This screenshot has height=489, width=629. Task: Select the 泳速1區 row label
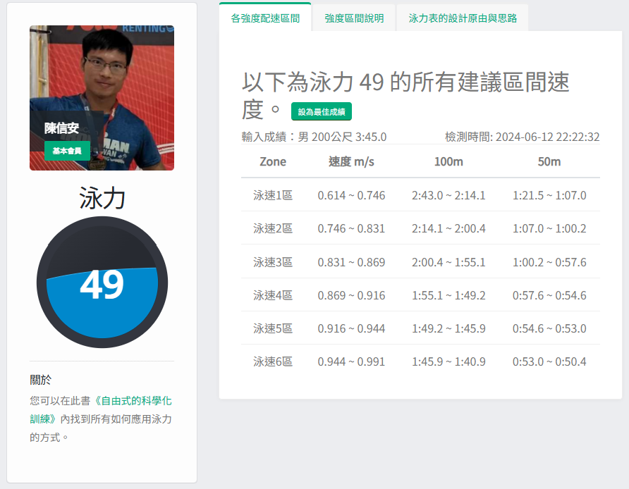click(x=273, y=195)
